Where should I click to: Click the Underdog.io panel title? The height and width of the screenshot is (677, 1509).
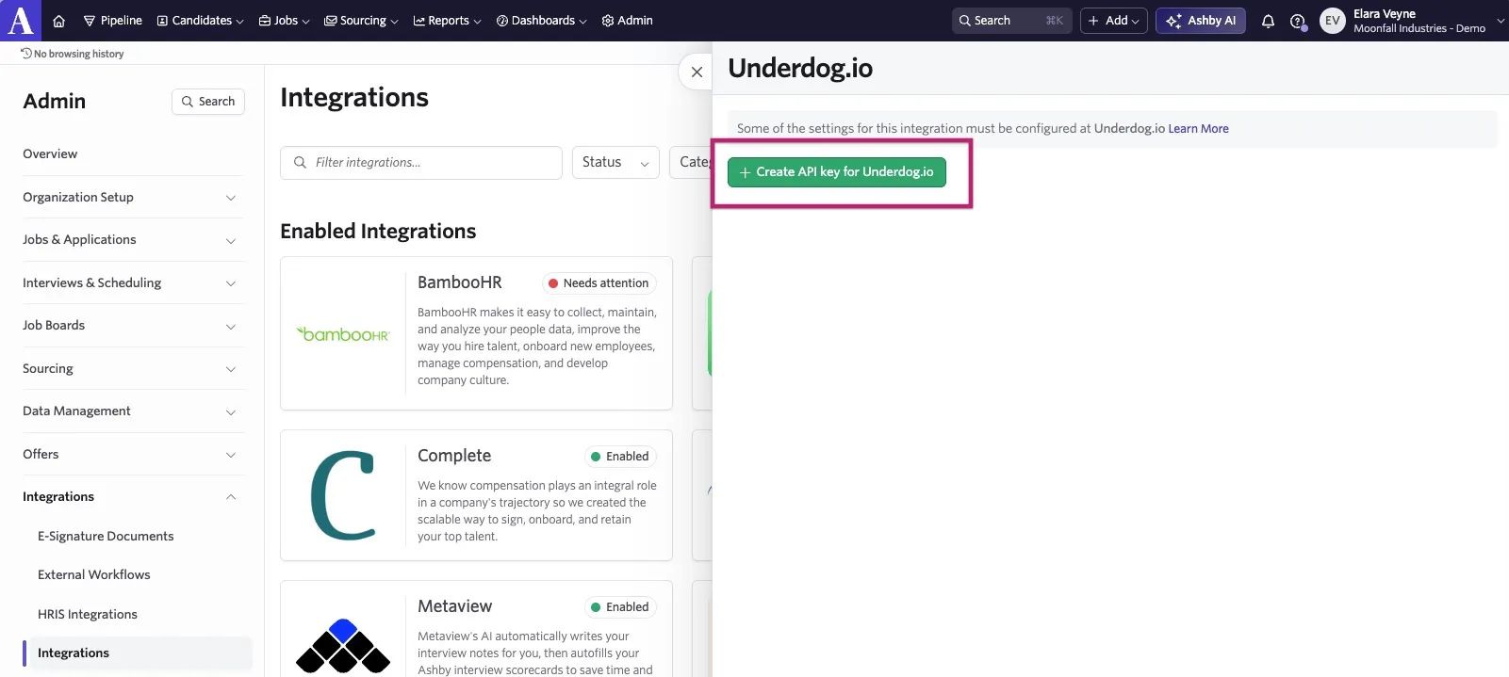[x=800, y=69]
